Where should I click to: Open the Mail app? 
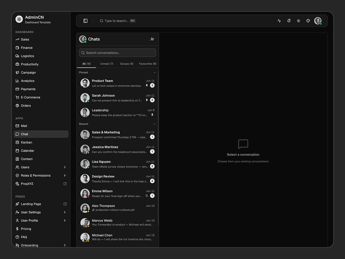click(41, 126)
